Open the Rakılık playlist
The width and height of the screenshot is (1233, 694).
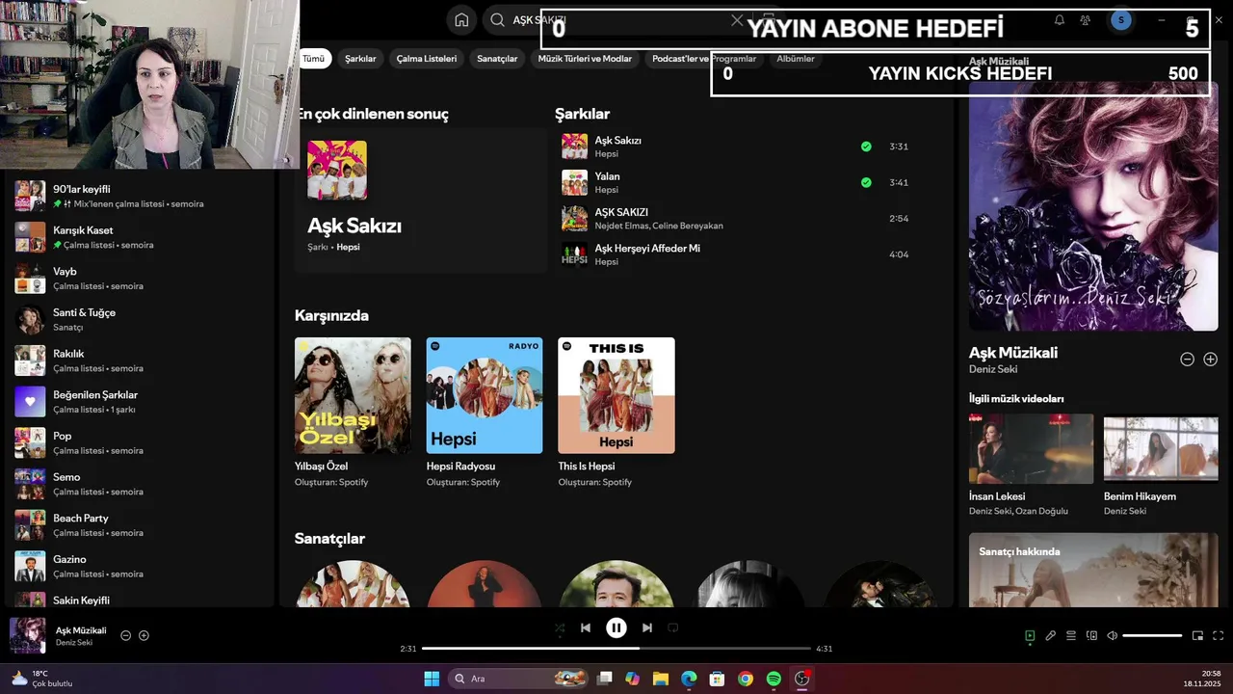click(x=141, y=360)
